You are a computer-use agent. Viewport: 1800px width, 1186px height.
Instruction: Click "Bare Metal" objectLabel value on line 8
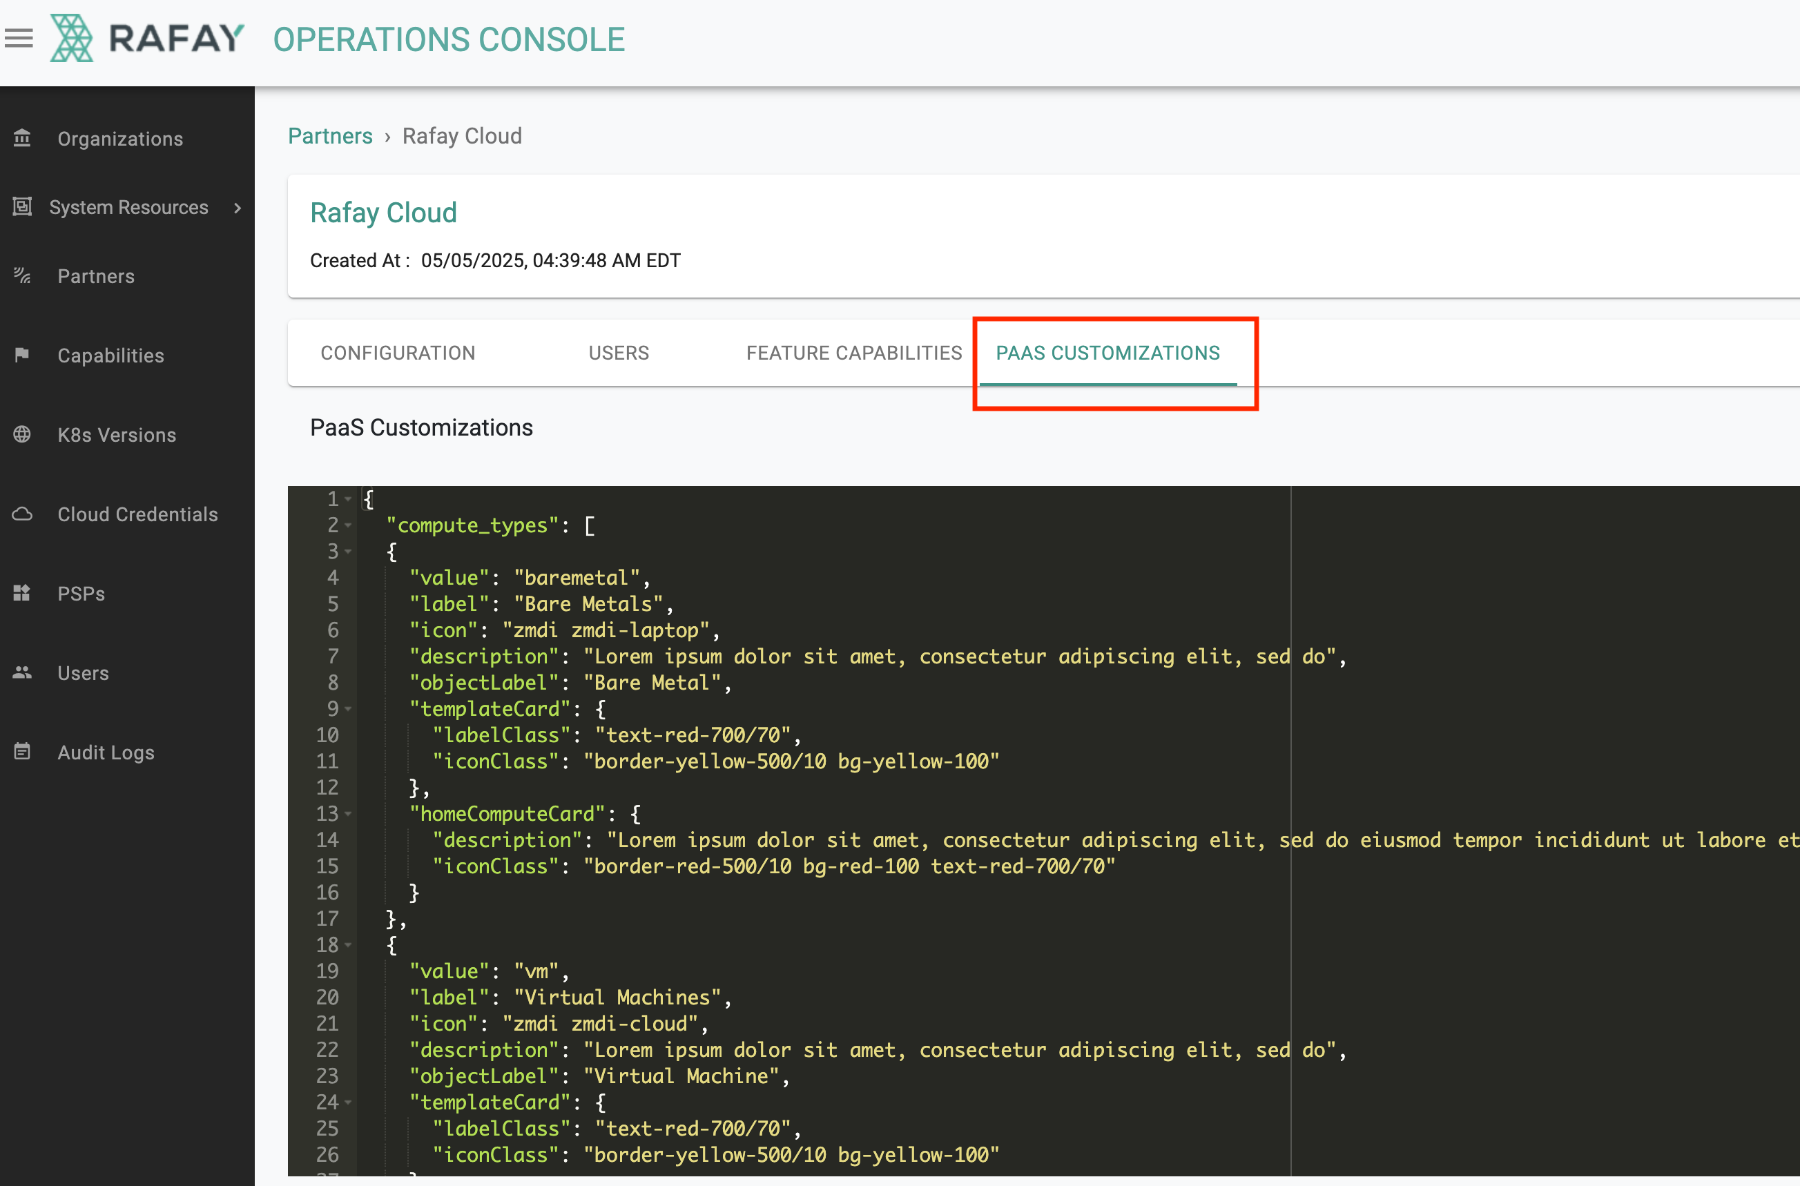(652, 683)
